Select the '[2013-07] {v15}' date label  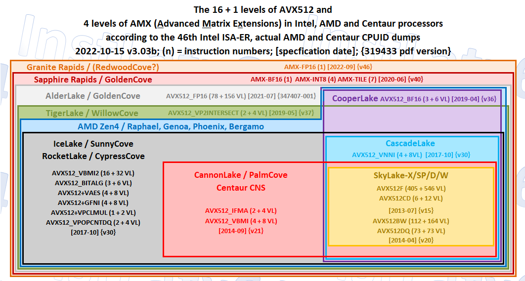(x=411, y=211)
